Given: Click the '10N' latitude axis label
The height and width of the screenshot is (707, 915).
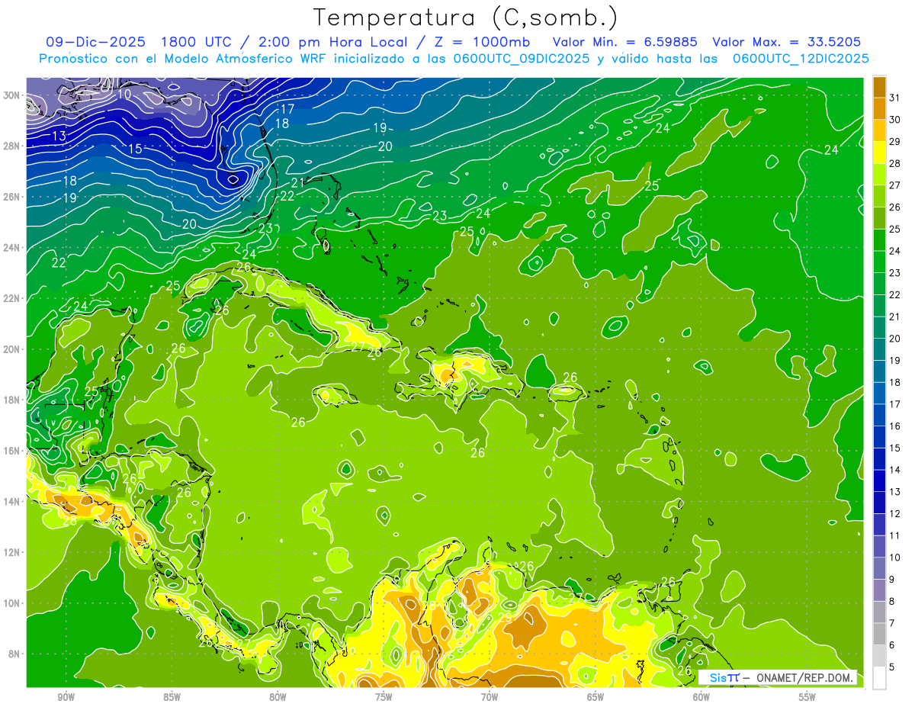Looking at the screenshot, I should [11, 603].
